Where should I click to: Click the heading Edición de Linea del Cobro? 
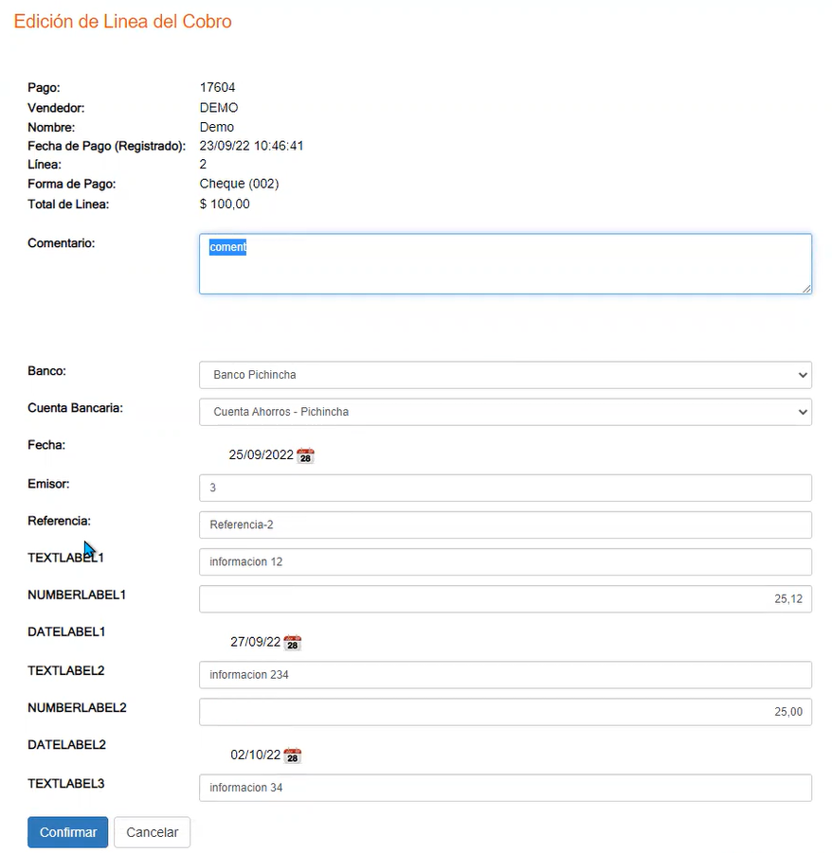122,21
